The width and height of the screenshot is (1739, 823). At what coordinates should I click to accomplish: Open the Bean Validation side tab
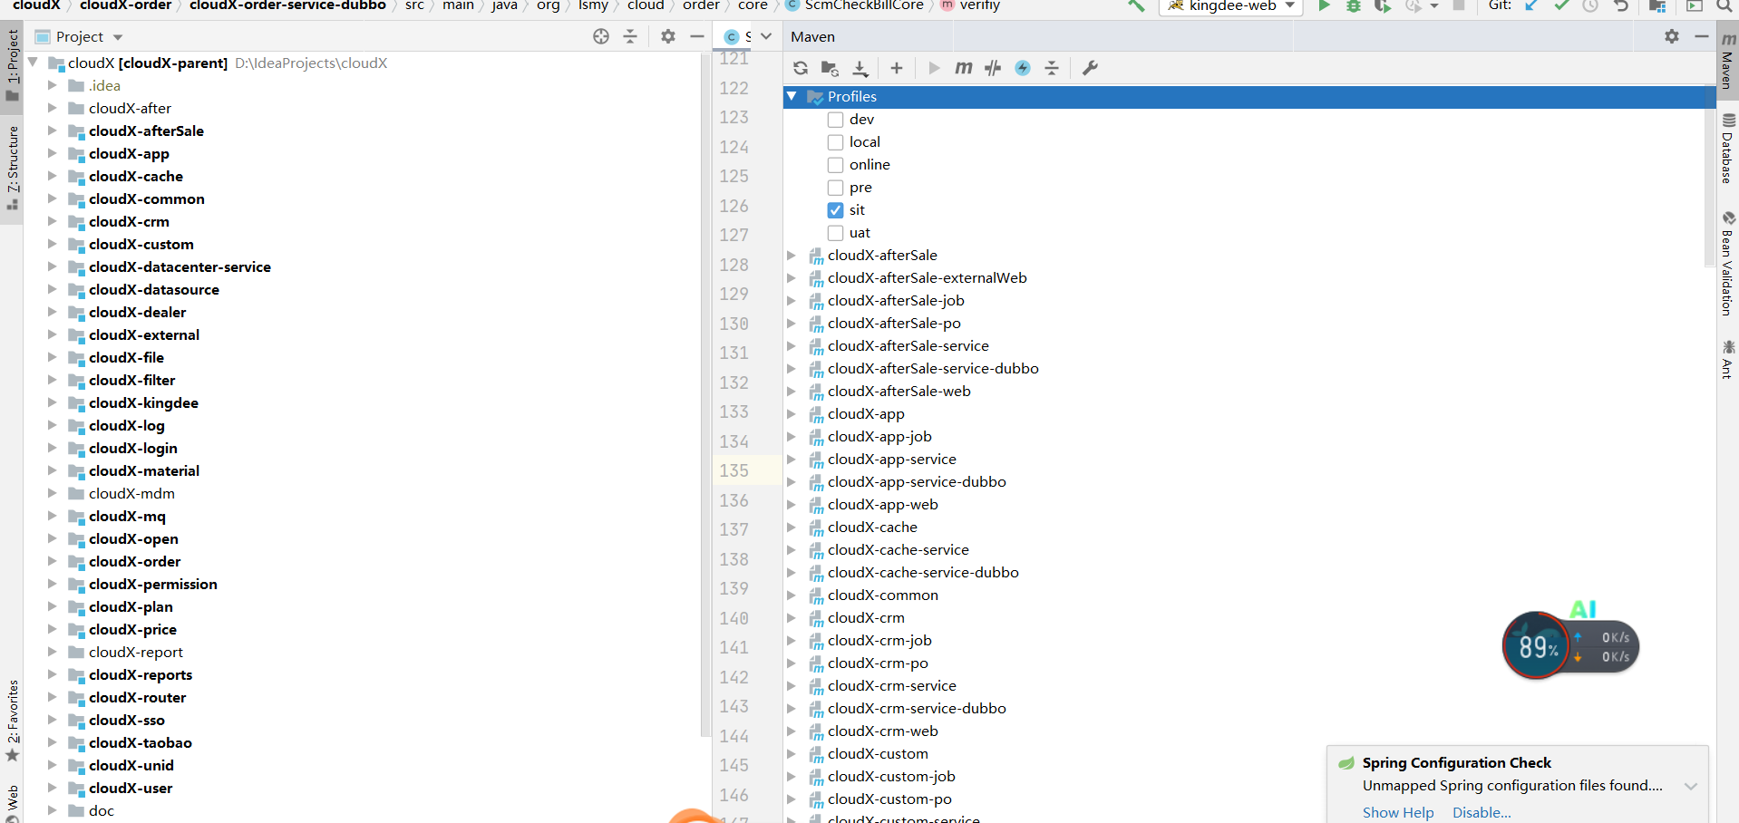tap(1728, 264)
